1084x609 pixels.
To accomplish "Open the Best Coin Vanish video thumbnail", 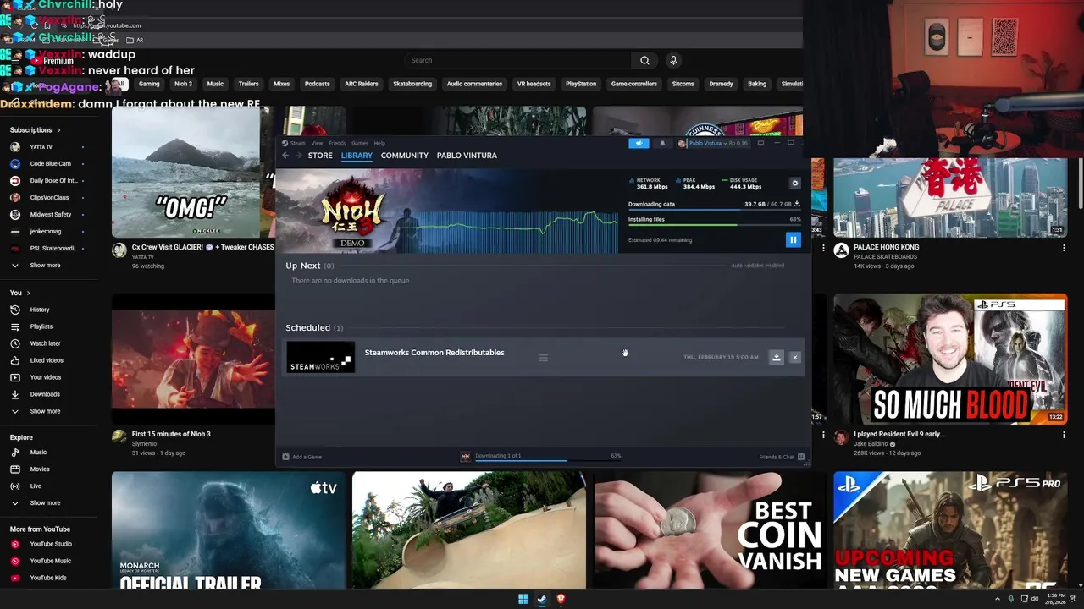I will pyautogui.click(x=710, y=529).
